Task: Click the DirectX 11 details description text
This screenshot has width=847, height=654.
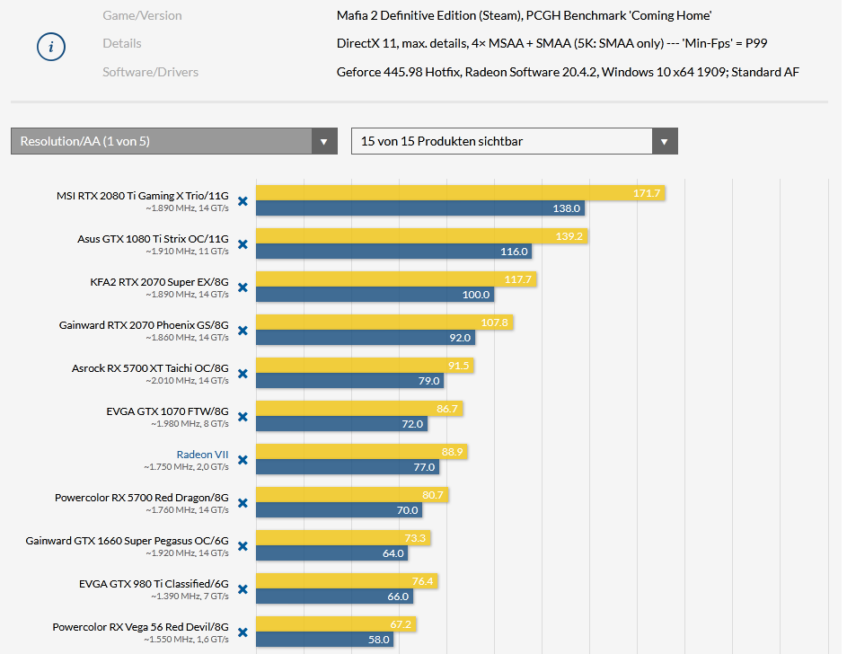Action: pyautogui.click(x=552, y=44)
